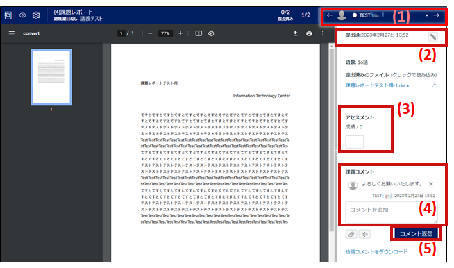The image size is (454, 268).
Task: Zoom in with the plus button
Action: 180,33
